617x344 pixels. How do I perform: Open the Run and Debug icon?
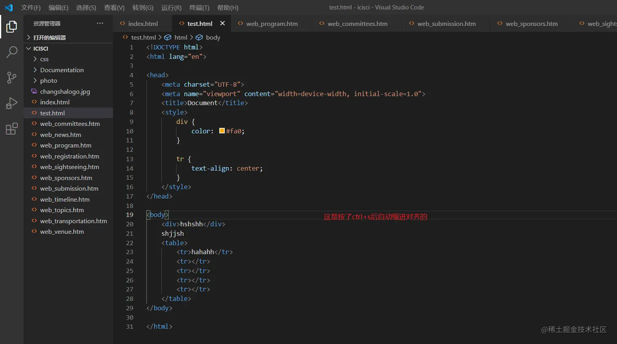[x=12, y=103]
